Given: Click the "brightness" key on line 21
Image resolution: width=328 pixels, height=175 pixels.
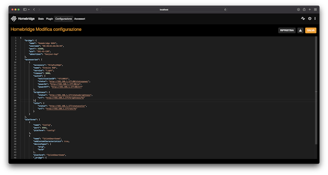Looking at the screenshot, I should point(40,92).
